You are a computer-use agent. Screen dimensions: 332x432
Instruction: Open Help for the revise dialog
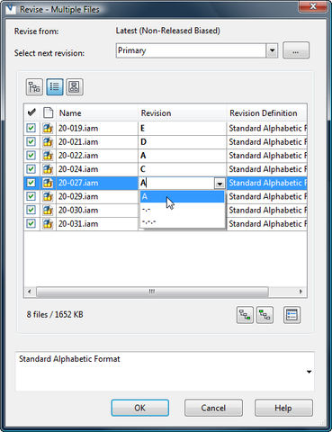pyautogui.click(x=283, y=408)
